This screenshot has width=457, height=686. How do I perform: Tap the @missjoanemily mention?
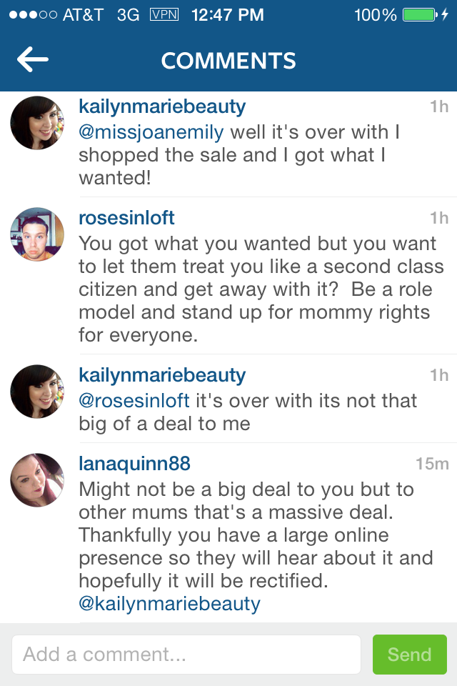pos(151,132)
